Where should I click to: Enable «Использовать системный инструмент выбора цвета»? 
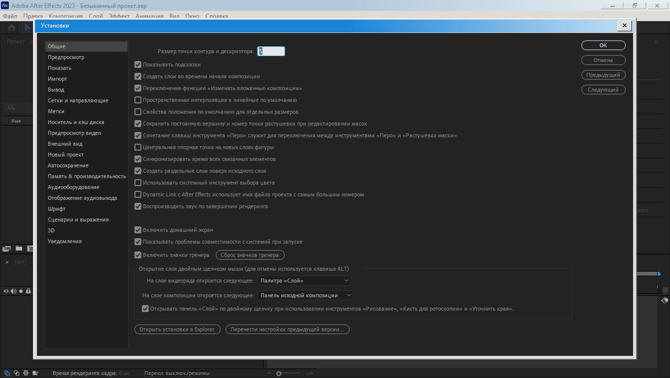coord(138,183)
